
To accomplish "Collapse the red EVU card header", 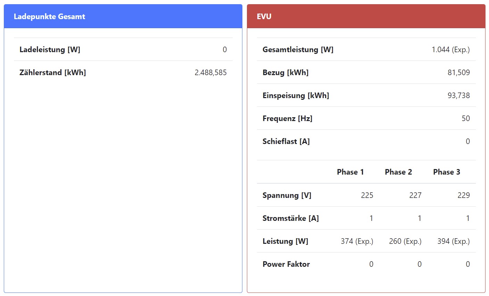I will tap(366, 16).
